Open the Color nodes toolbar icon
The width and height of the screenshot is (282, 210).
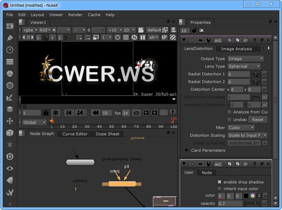coord(10,74)
